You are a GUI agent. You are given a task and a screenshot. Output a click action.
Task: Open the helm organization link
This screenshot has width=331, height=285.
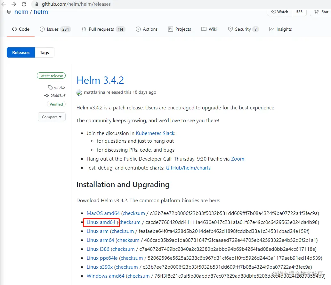point(21,12)
